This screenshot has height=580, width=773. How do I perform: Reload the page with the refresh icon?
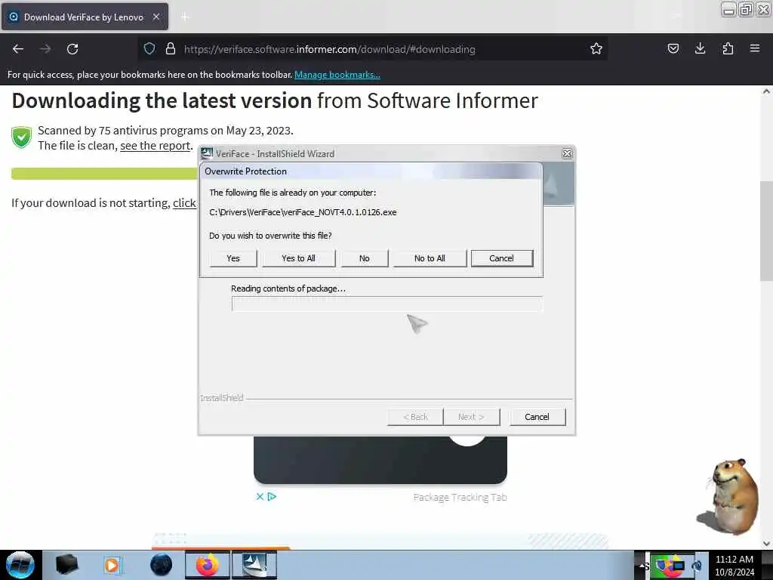click(72, 49)
